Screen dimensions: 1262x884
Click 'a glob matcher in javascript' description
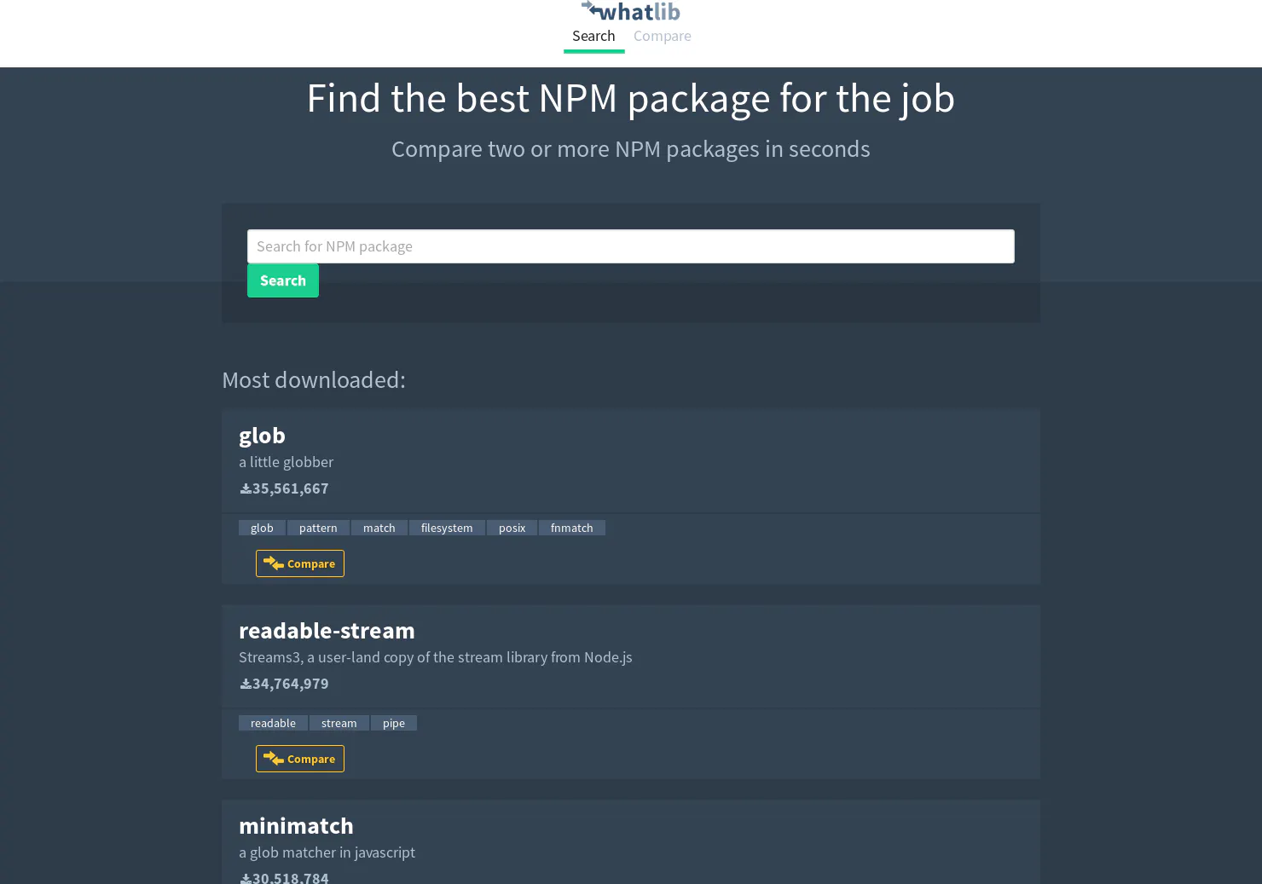pyautogui.click(x=327, y=852)
